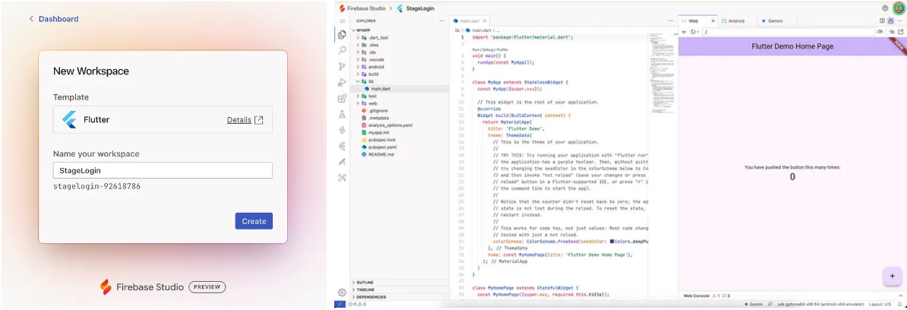Click the Explorer panel more-actions ellipsis
The image size is (907, 310).
442,21
